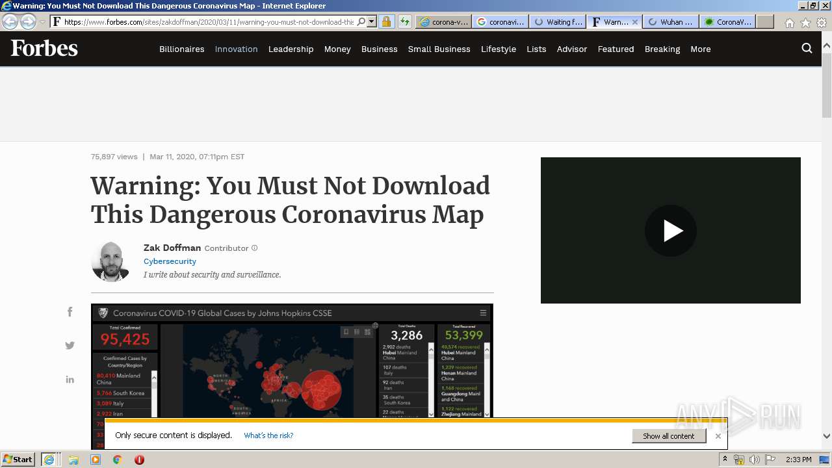Open Forbes site search magnifier
The height and width of the screenshot is (468, 832).
tap(807, 48)
